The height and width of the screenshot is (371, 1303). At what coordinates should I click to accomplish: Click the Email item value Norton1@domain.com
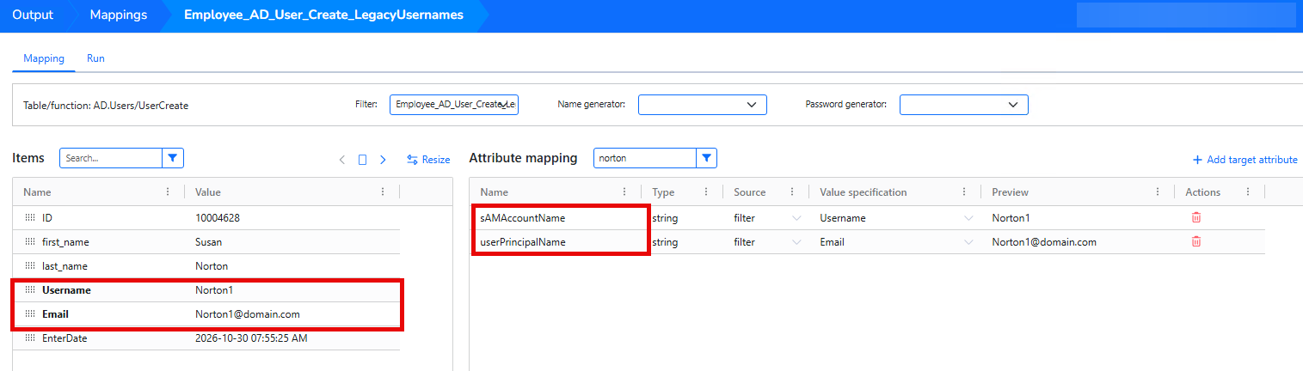[248, 314]
